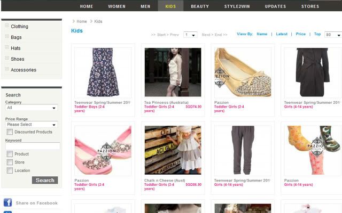Click Toddler Boys (2-4 years) category link
The height and width of the screenshot is (213, 342).
(89, 109)
